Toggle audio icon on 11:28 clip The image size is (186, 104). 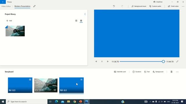[55, 90]
